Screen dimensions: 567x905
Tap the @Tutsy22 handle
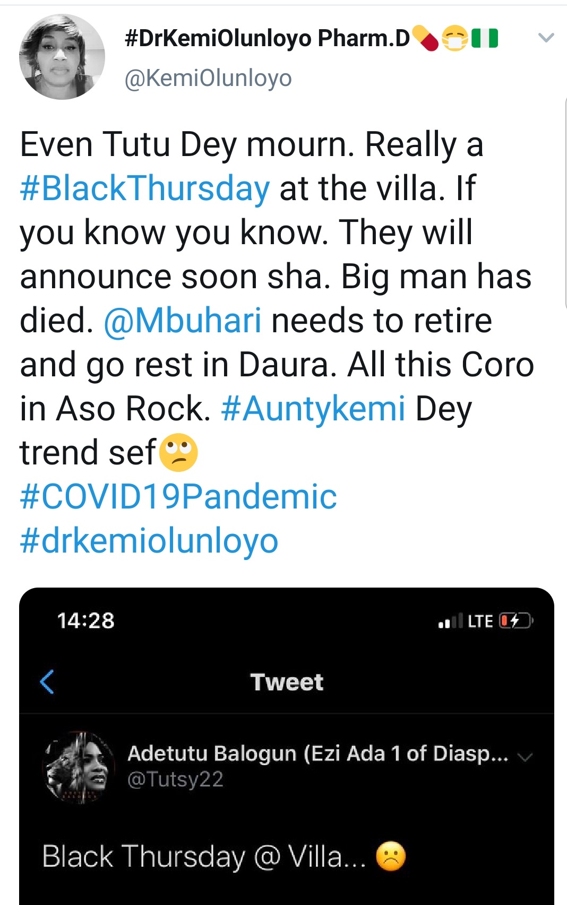[175, 779]
